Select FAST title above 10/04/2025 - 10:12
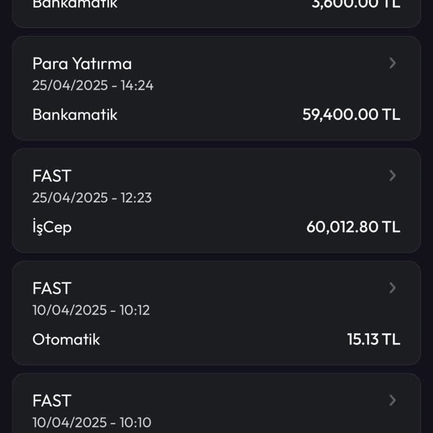Image resolution: width=433 pixels, height=433 pixels. (52, 288)
